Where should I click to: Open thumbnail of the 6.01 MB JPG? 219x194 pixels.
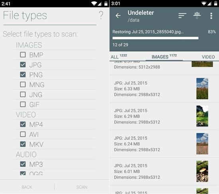pos(202,171)
